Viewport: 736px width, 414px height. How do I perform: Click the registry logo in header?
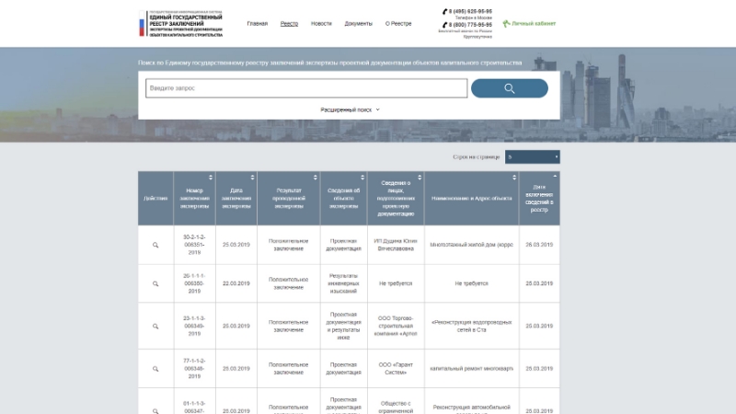click(184, 23)
